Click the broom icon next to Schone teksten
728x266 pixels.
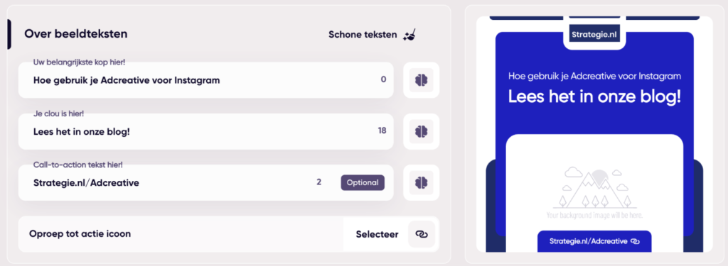410,35
